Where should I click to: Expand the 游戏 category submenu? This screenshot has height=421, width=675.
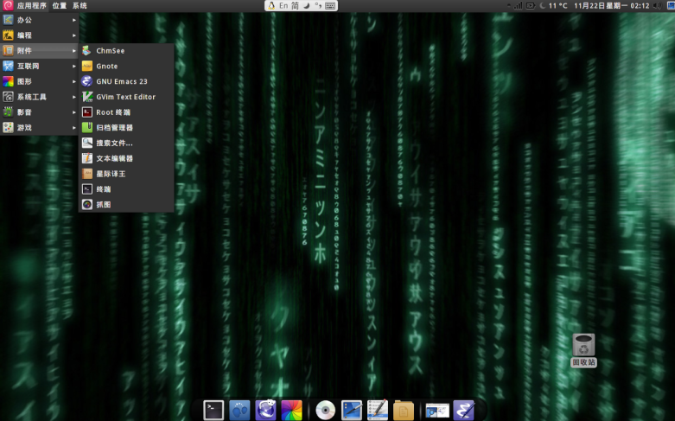[x=39, y=127]
